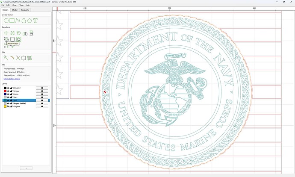The height and width of the screenshot is (177, 295).
Task: Open the Edit menu
Action: [8, 5]
